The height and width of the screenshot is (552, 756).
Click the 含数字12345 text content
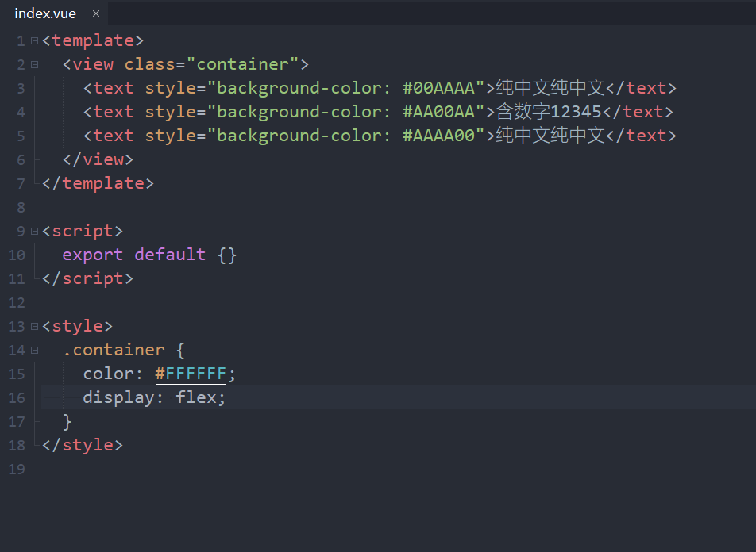[x=549, y=112]
